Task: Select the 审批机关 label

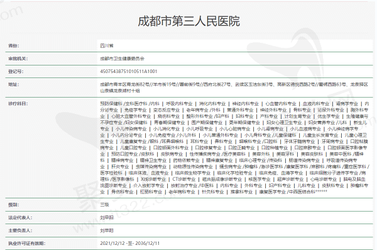Action: [18, 59]
